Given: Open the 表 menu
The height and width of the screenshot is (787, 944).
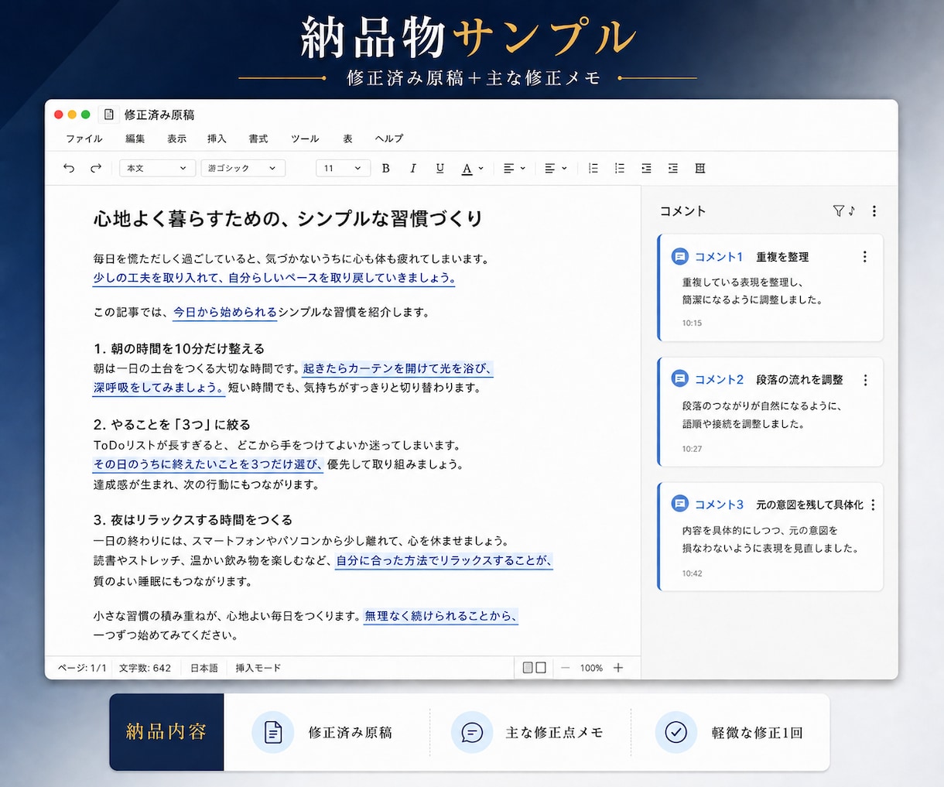Looking at the screenshot, I should point(347,139).
